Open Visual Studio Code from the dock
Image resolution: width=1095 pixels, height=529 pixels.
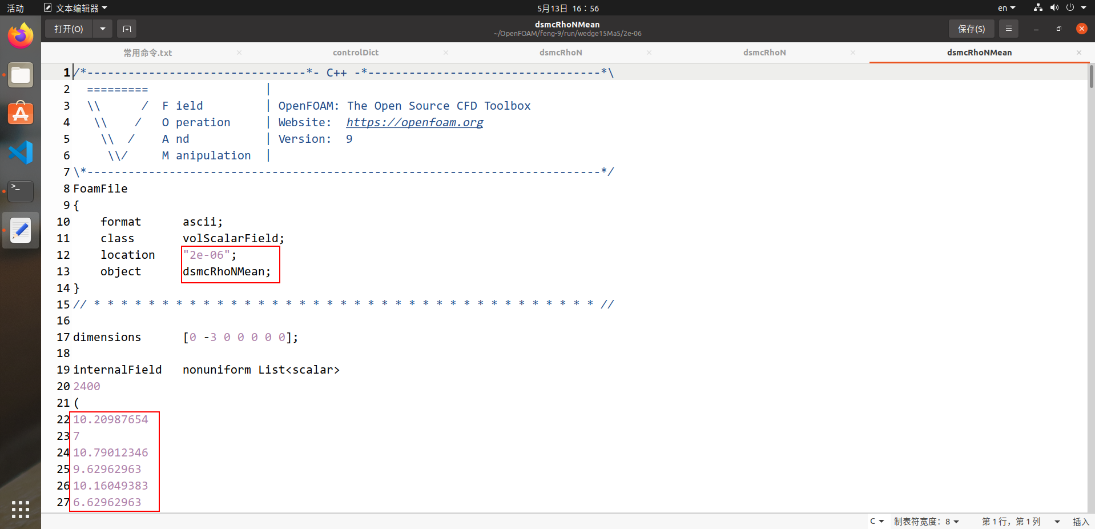(21, 153)
